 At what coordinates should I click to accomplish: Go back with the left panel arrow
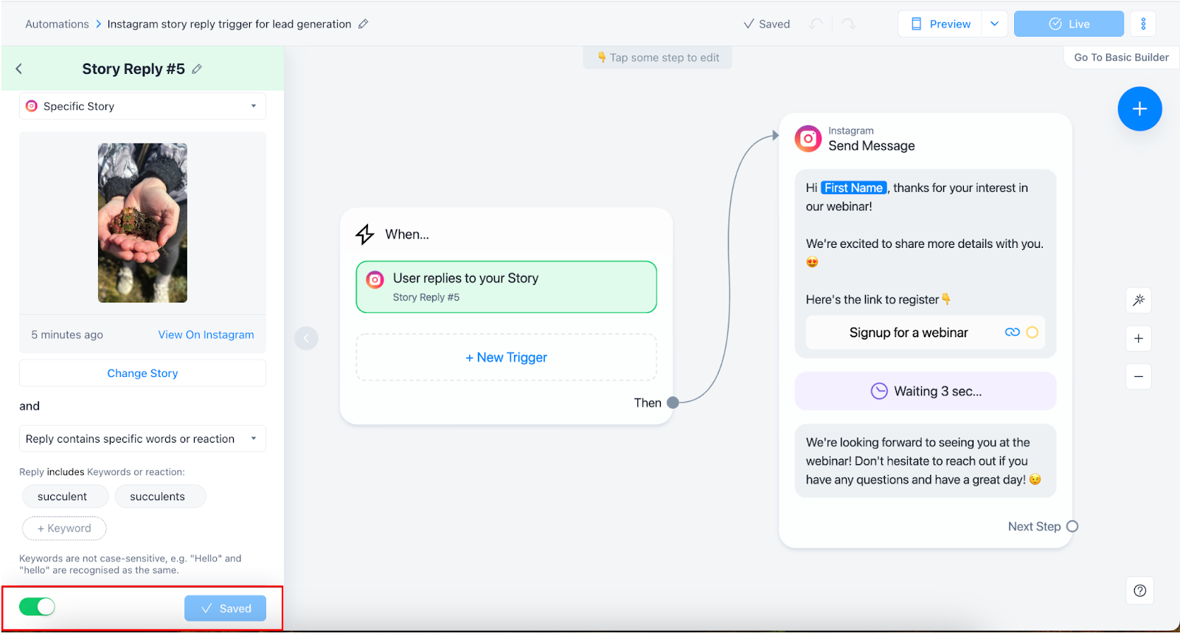pos(19,69)
